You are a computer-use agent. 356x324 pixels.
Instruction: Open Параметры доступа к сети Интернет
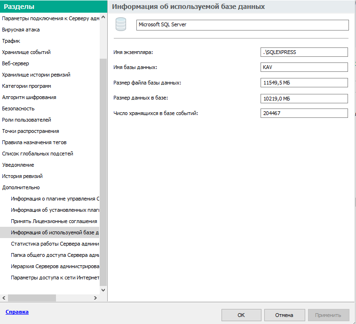55,278
